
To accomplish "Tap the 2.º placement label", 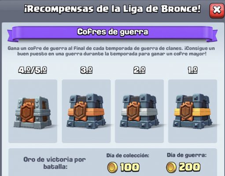I will point(139,70).
